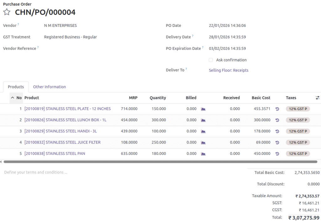
Task: Click the 12% GST P tag on Pan row
Action: pos(297,154)
